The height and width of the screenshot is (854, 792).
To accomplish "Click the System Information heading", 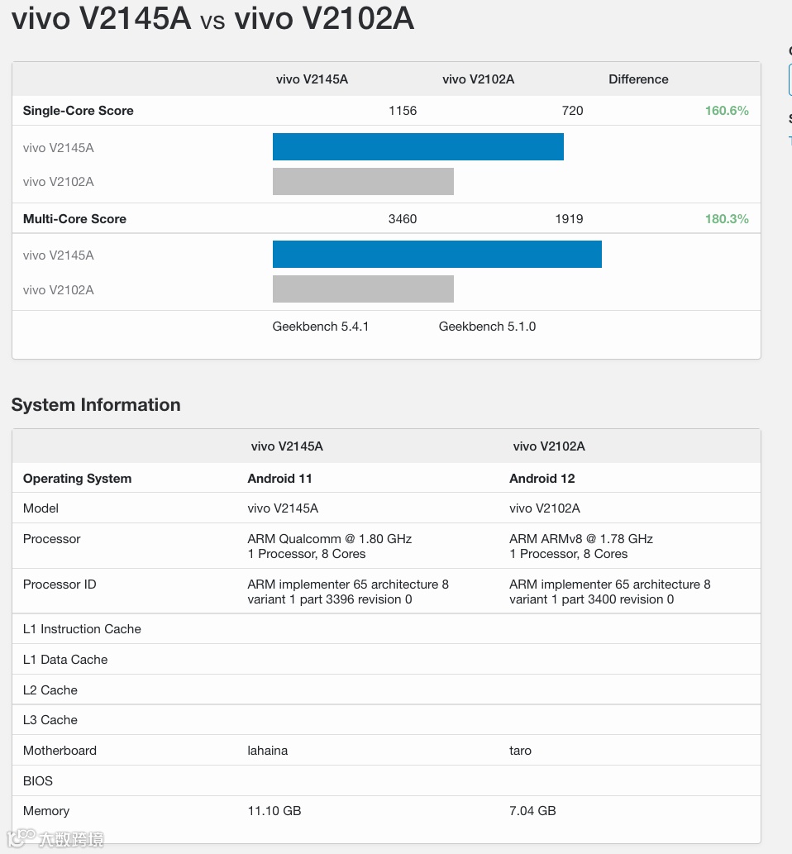I will pyautogui.click(x=96, y=404).
